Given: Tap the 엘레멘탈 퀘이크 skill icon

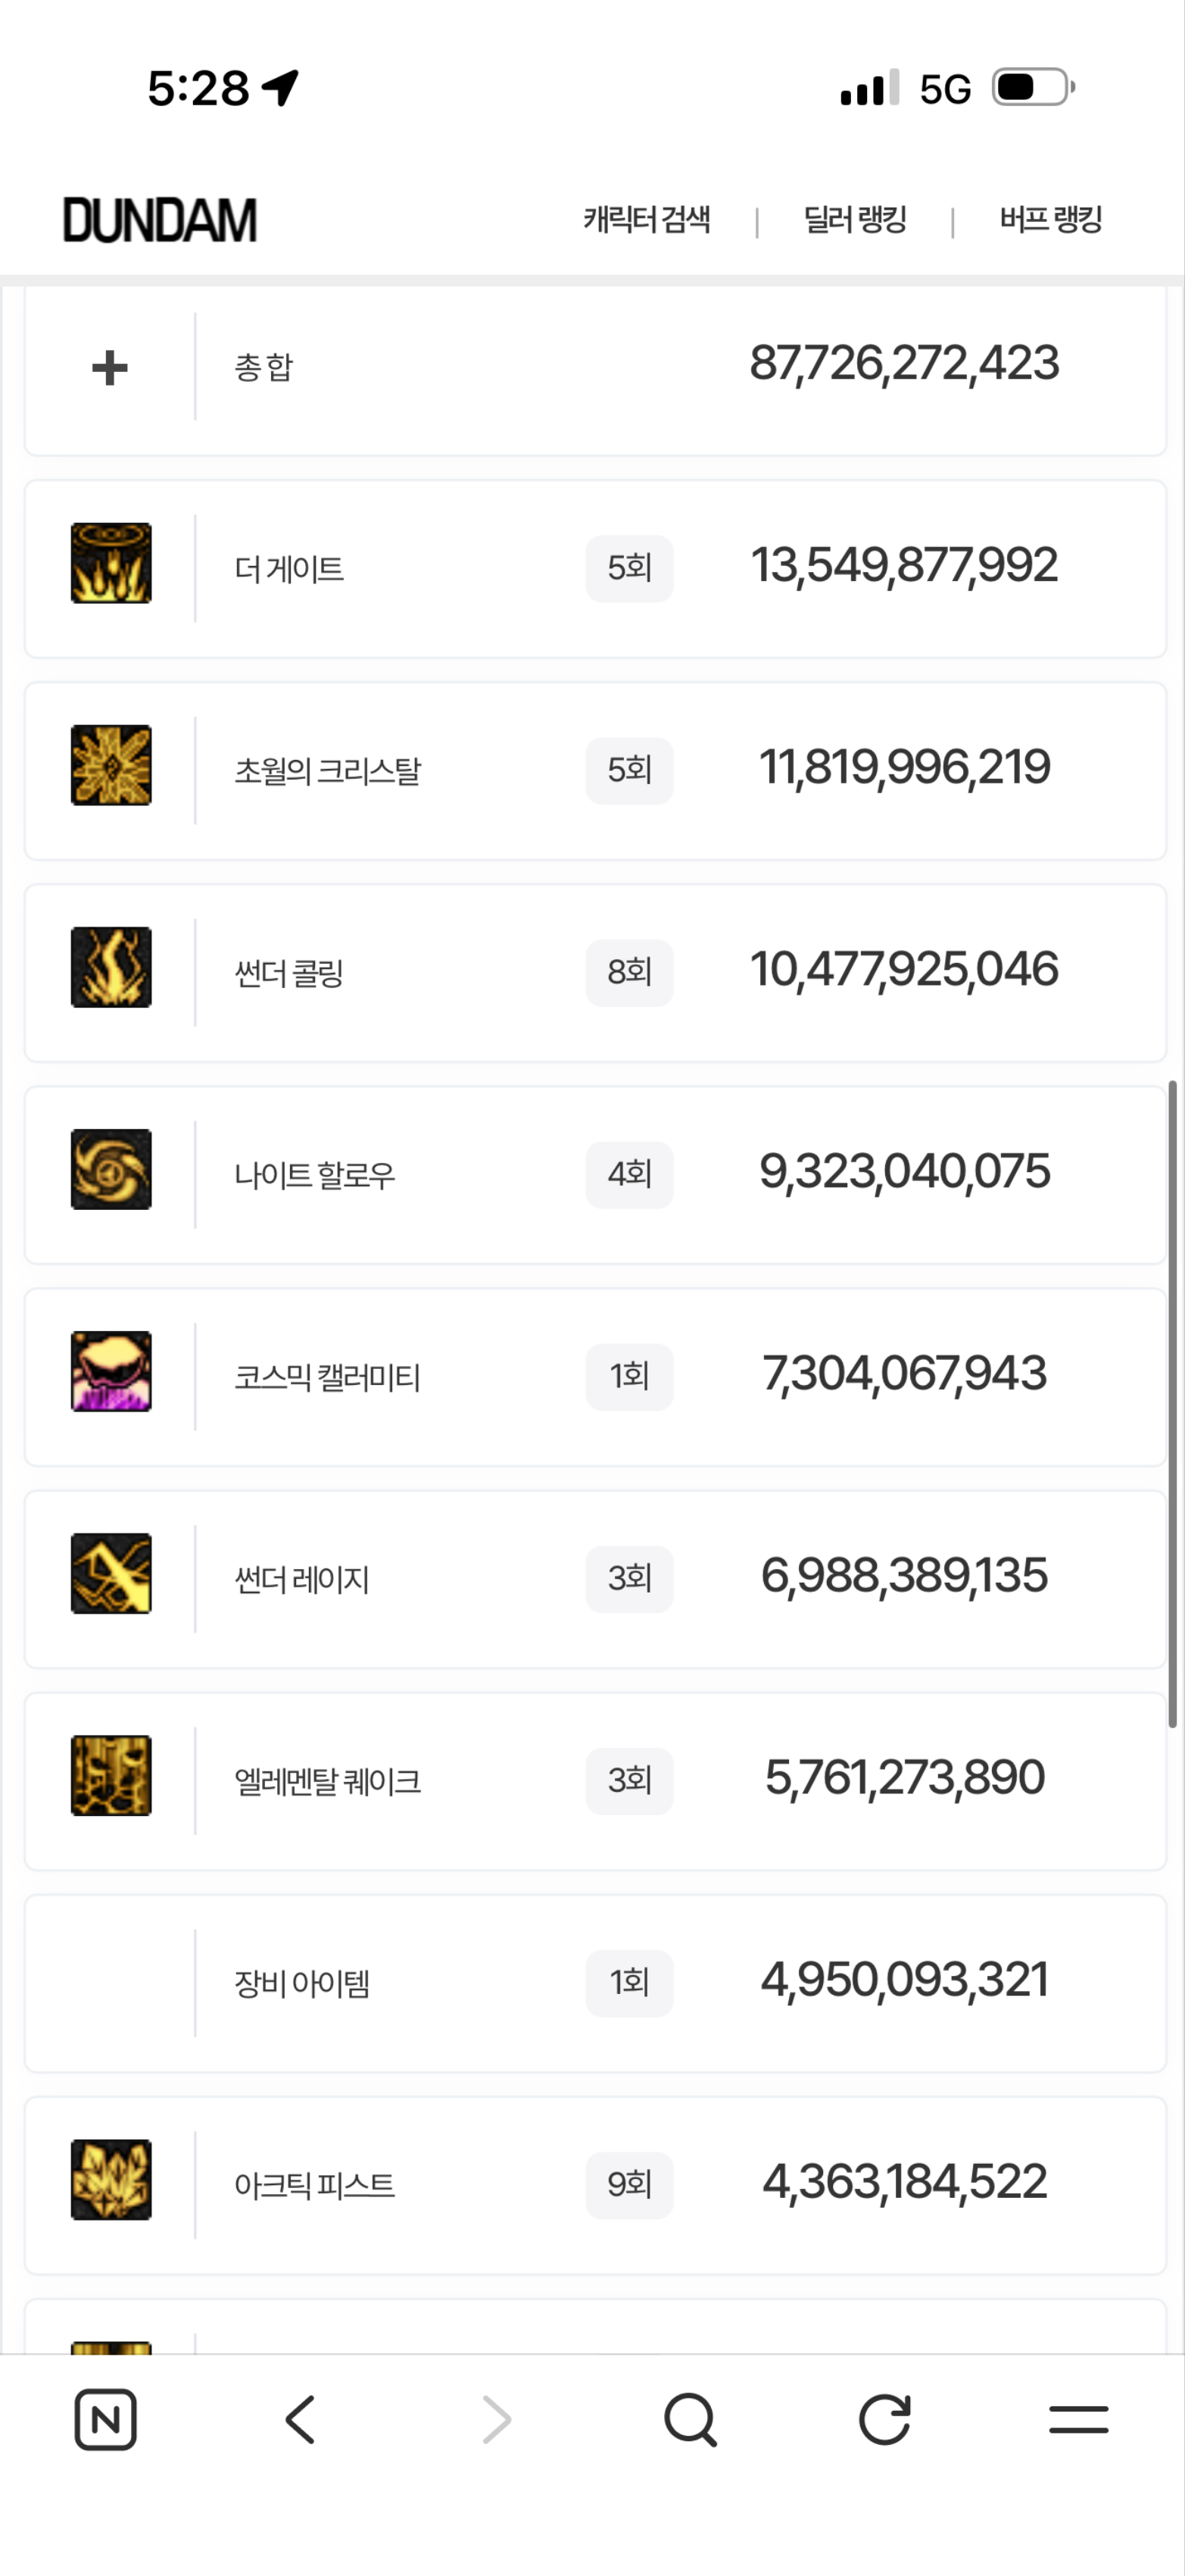Looking at the screenshot, I should click(111, 1775).
